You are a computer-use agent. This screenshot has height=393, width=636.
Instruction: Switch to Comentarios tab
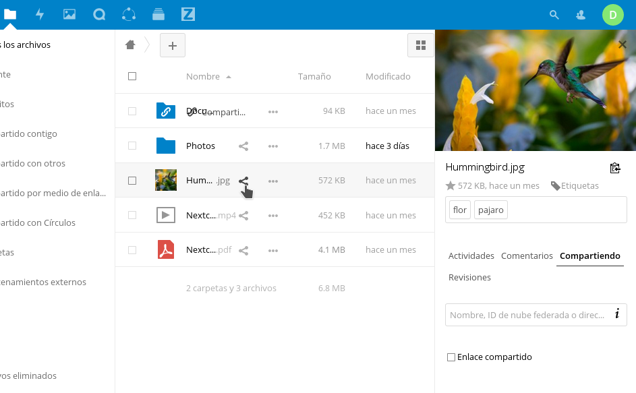(x=527, y=256)
